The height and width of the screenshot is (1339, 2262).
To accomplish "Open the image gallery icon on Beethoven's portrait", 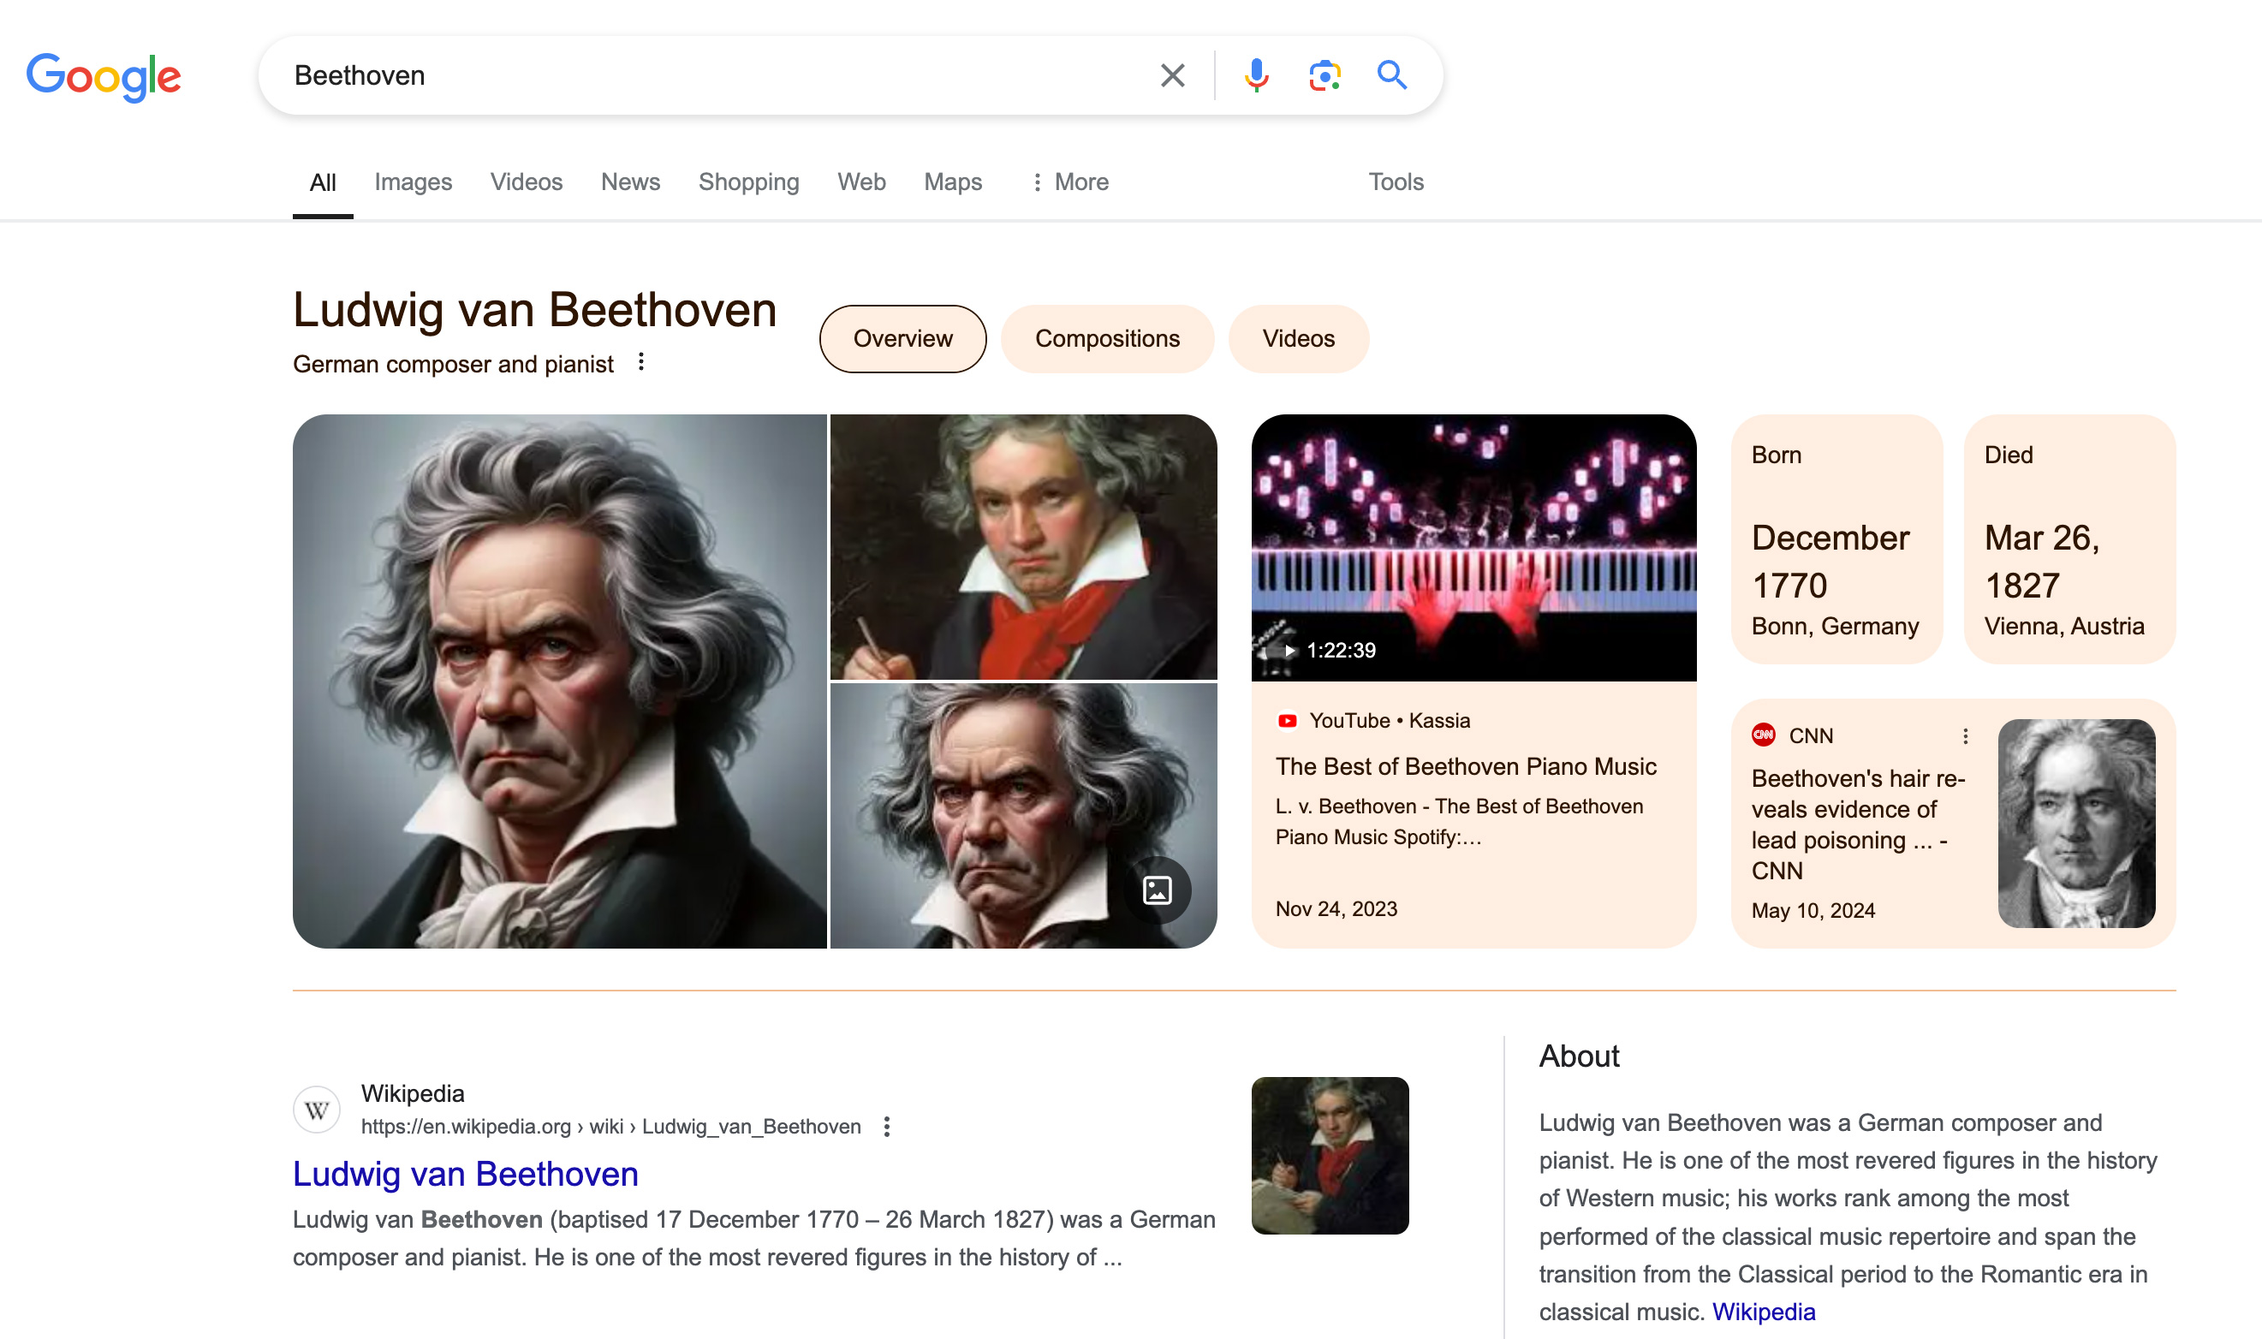I will [x=1157, y=890].
